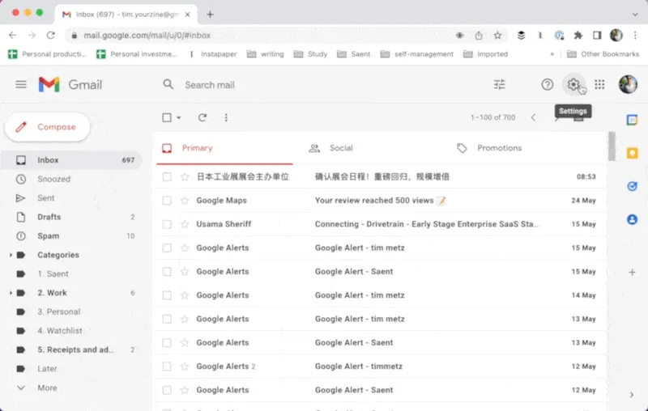Image resolution: width=648 pixels, height=411 pixels.
Task: Check the Usama Sheriff email checkbox
Action: click(x=167, y=224)
